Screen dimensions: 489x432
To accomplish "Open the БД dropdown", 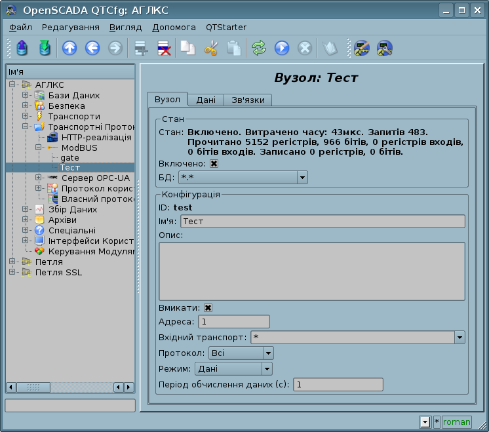I will pyautogui.click(x=243, y=178).
